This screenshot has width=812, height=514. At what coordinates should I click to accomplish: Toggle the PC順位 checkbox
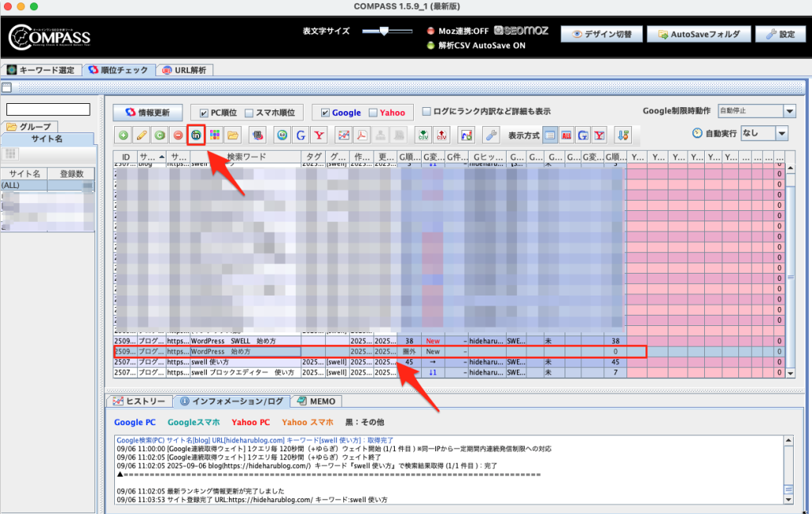click(x=204, y=113)
